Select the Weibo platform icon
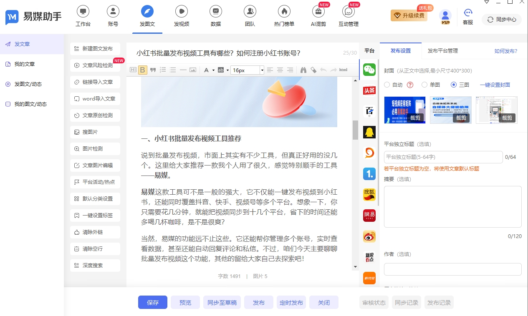Screen dimensions: 528x316 tap(369, 236)
